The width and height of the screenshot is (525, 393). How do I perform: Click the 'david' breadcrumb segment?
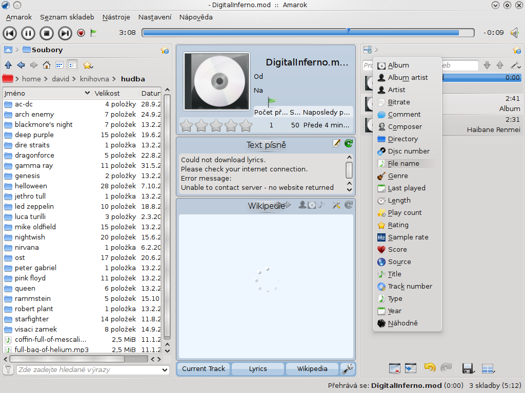point(60,79)
